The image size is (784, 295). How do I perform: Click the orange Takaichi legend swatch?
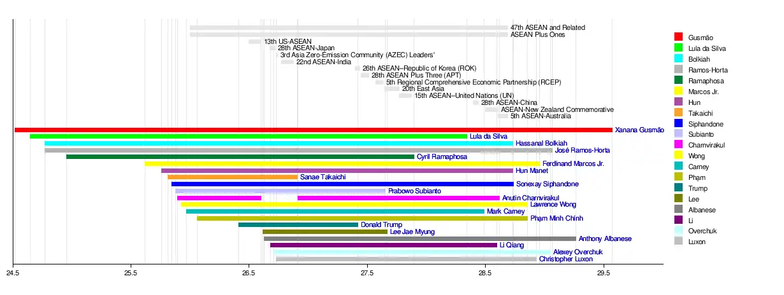tap(679, 113)
